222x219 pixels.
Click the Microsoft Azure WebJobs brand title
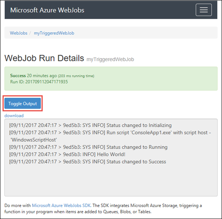[47, 10]
